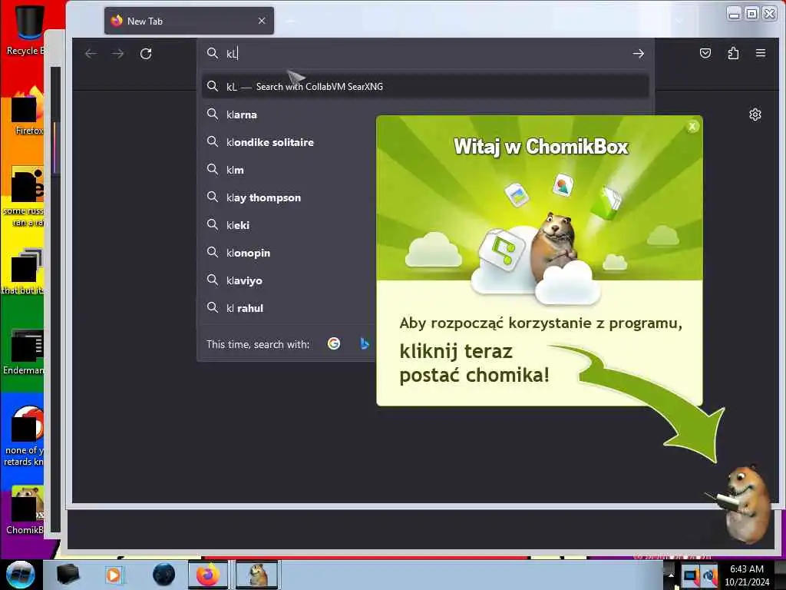Open Firefox from the taskbar
The width and height of the screenshot is (786, 590).
(x=208, y=575)
